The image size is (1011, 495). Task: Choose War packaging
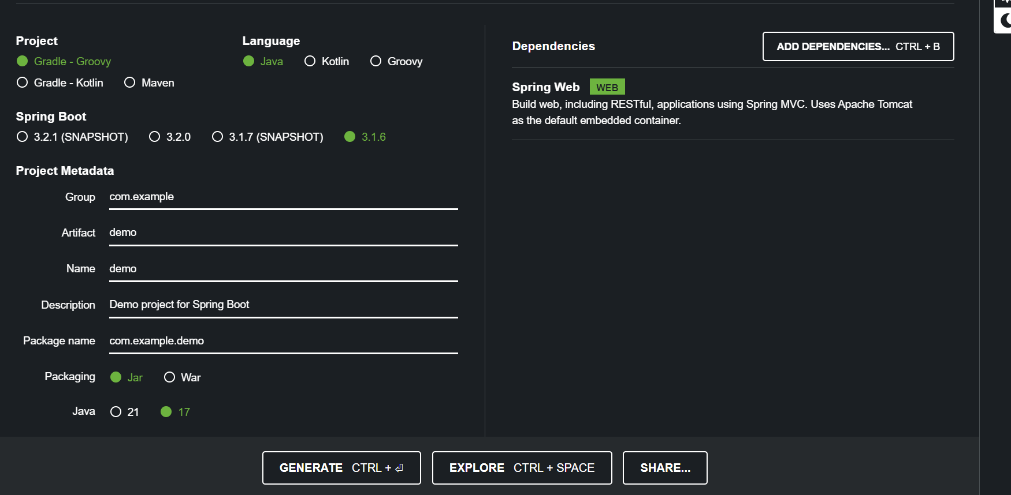(x=182, y=377)
